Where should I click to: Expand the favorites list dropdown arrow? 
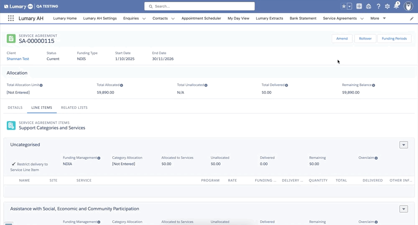349,6
